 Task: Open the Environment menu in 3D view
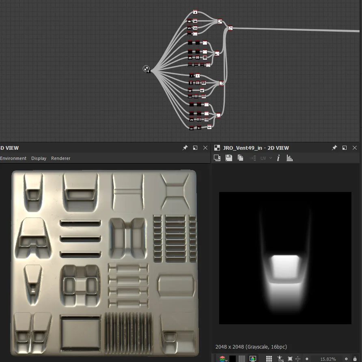coord(13,158)
